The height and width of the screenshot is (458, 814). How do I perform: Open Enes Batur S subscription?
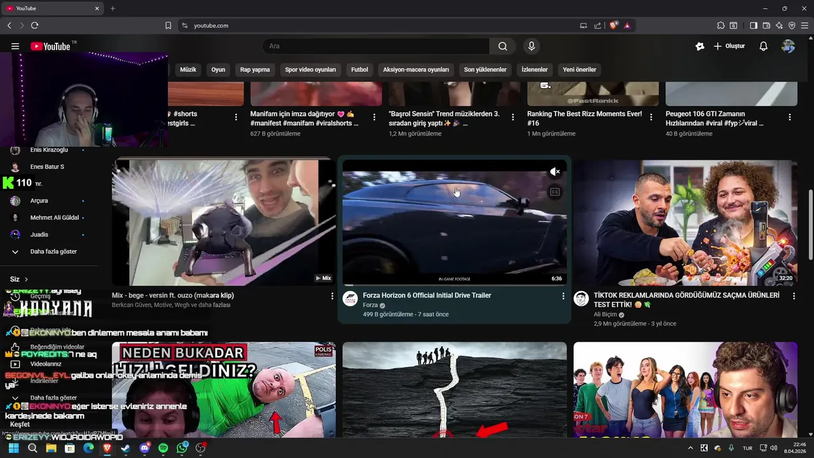click(48, 167)
